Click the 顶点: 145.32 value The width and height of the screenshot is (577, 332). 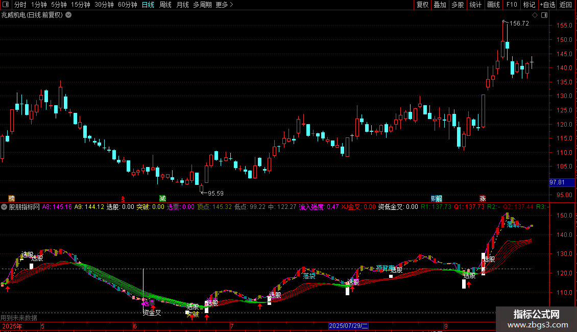214,207
